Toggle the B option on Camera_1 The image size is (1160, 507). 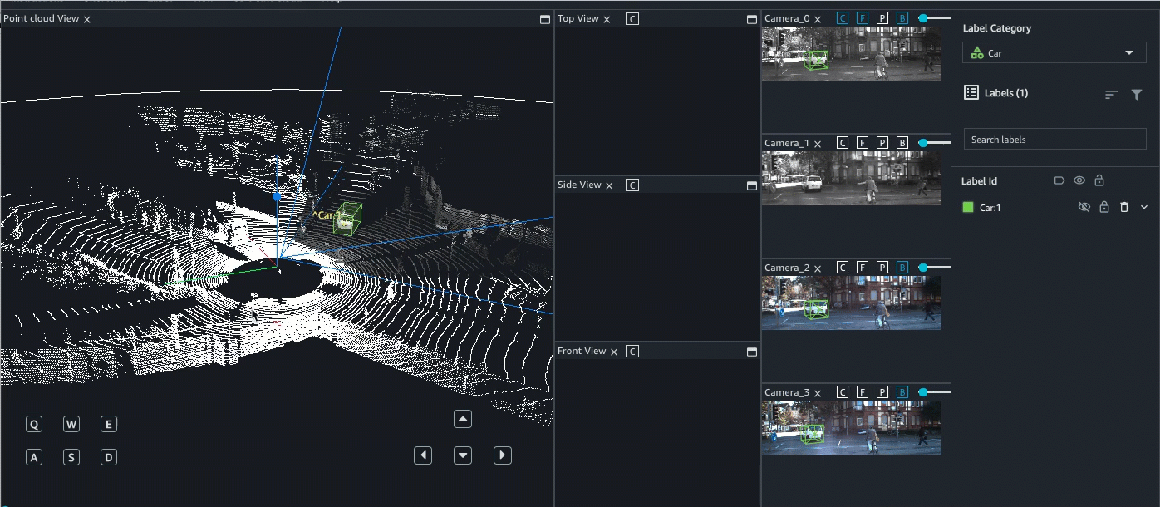pos(902,143)
